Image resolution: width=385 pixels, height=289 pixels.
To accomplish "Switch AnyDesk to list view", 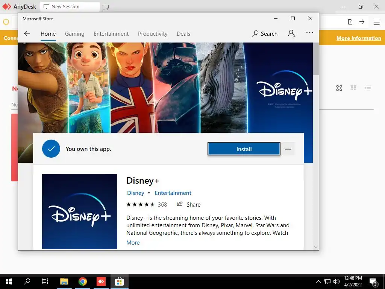I will click(368, 88).
